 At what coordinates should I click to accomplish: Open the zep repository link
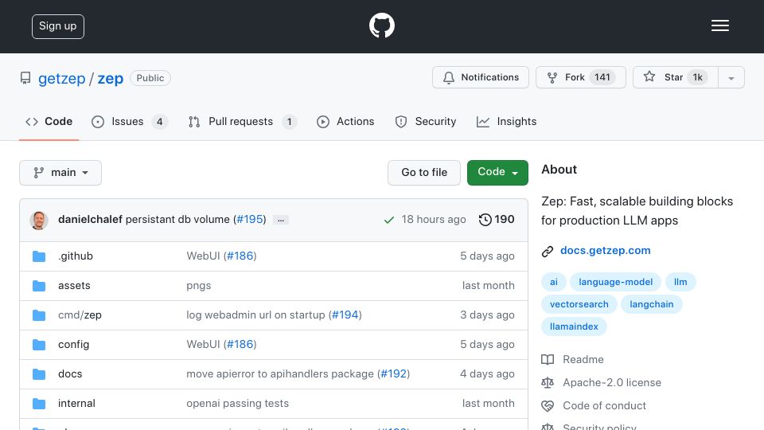110,79
